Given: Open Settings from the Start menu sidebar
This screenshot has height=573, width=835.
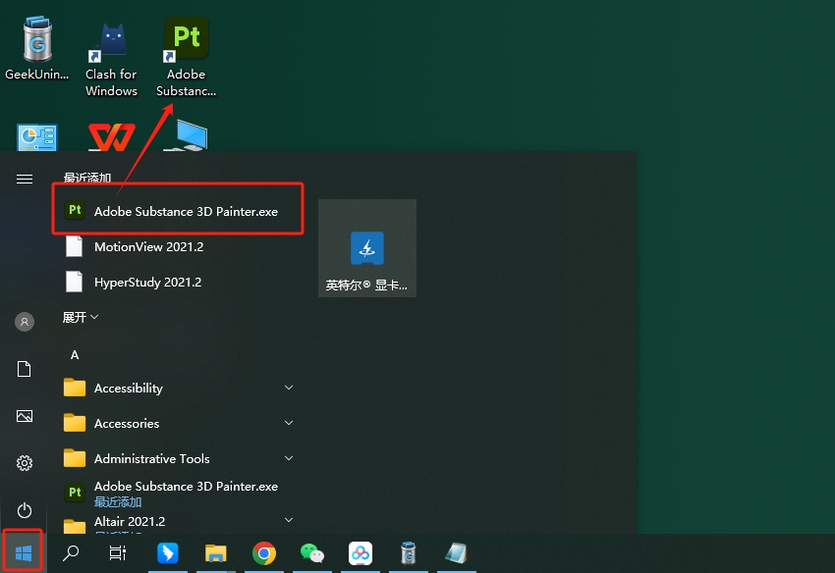Looking at the screenshot, I should click(24, 462).
